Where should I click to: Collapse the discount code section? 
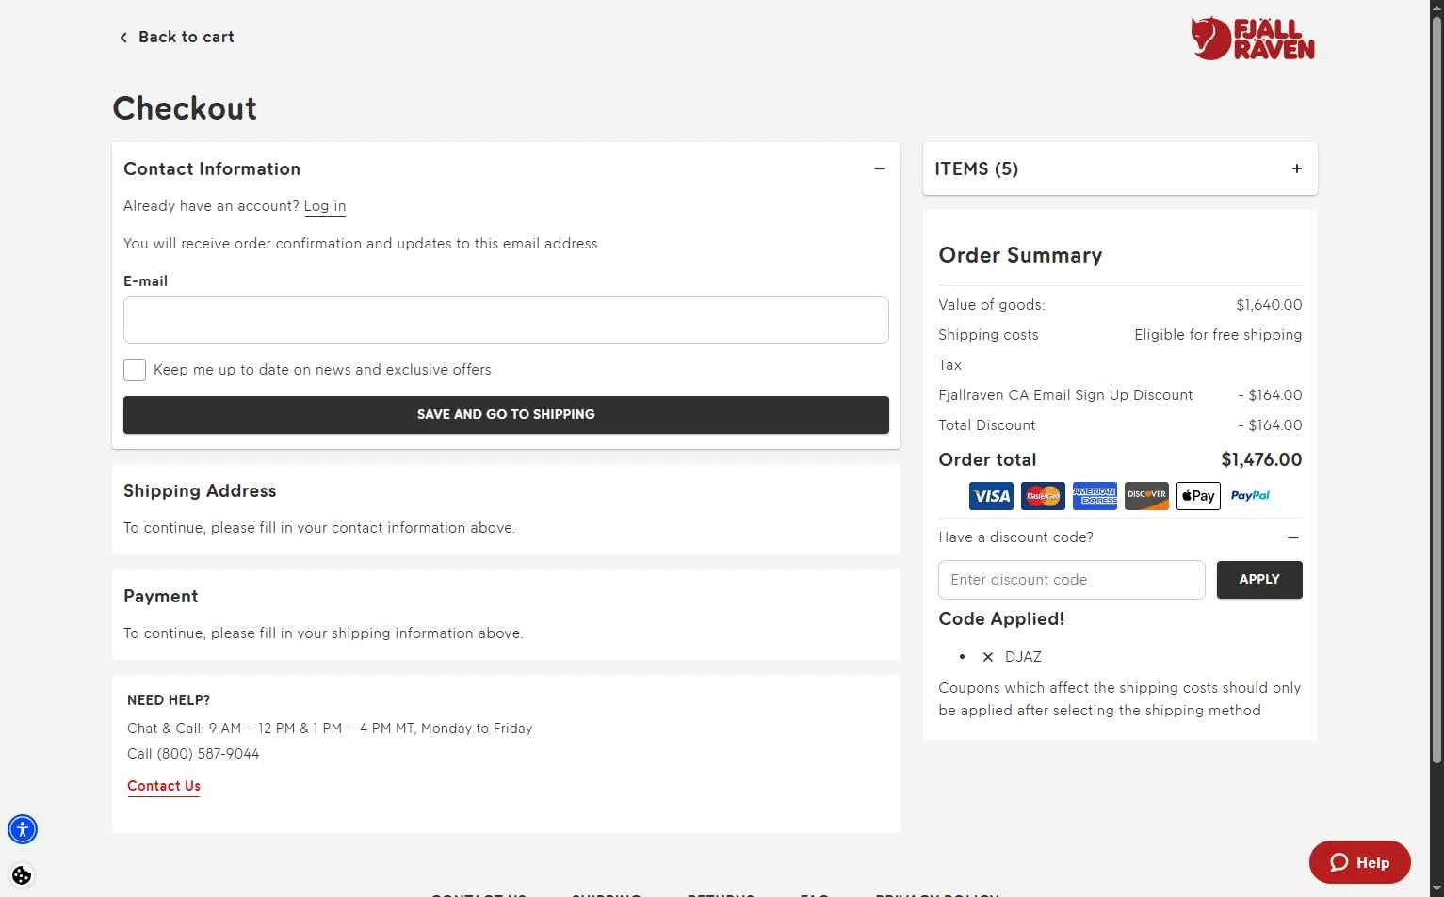click(x=1292, y=537)
